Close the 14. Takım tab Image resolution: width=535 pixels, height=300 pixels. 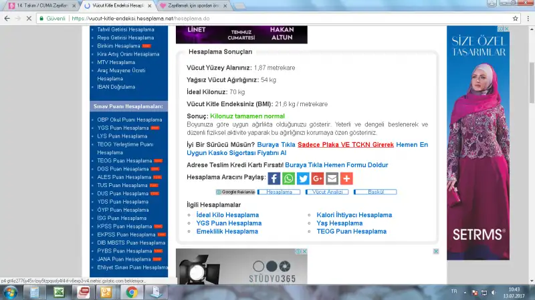coord(74,6)
